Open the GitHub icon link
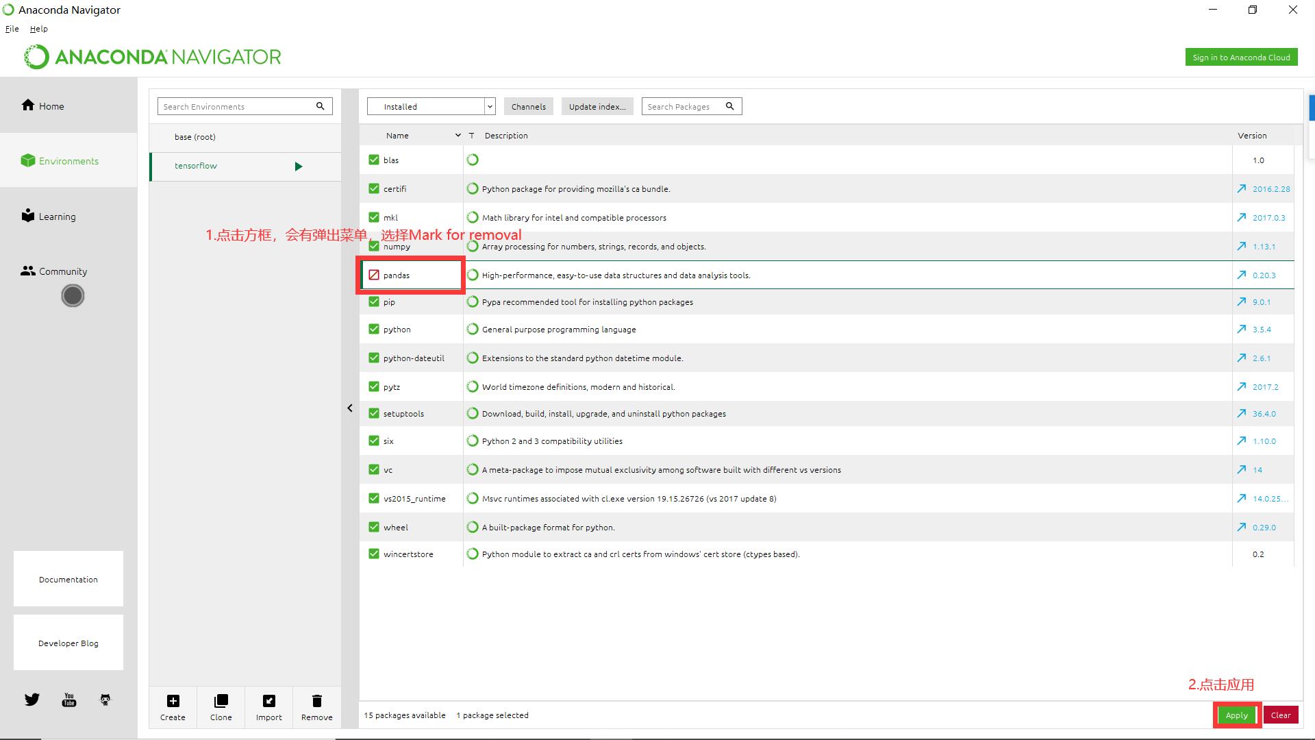The width and height of the screenshot is (1315, 740). (105, 700)
